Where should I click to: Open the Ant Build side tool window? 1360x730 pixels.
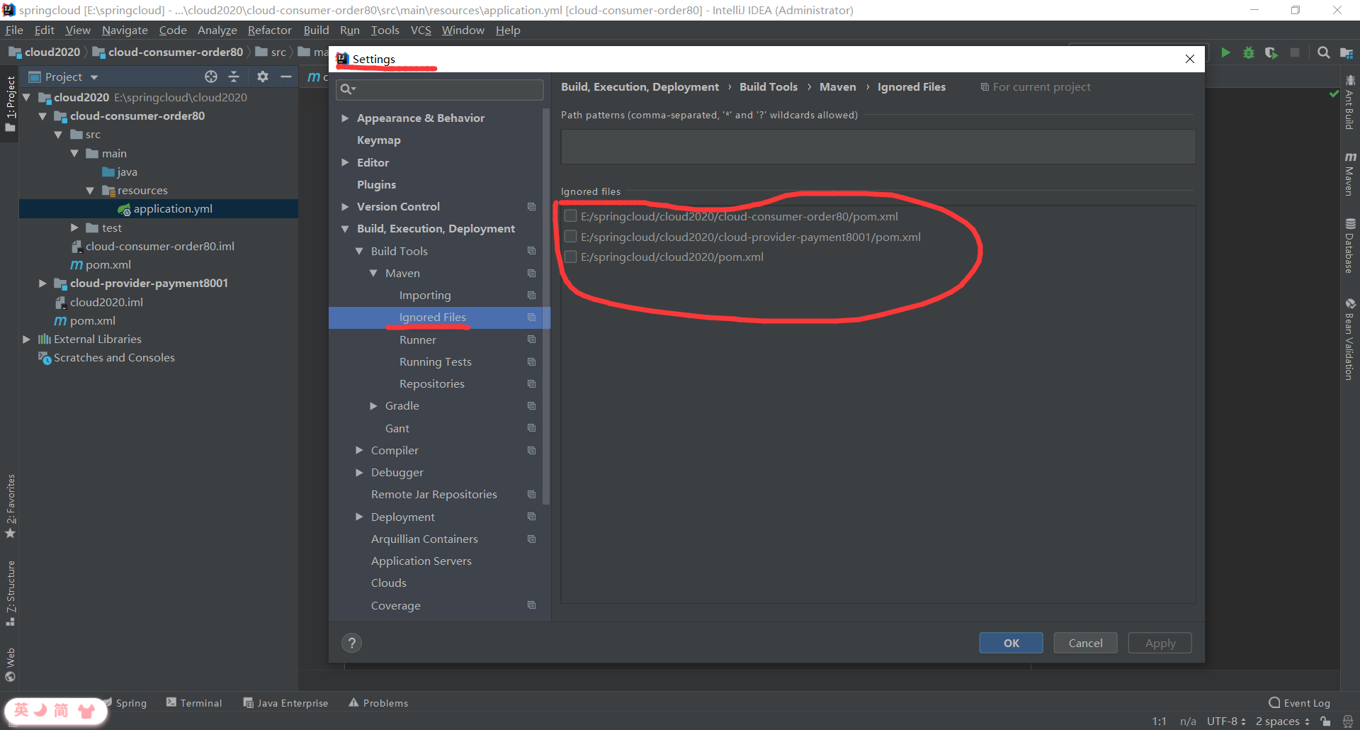(1350, 102)
